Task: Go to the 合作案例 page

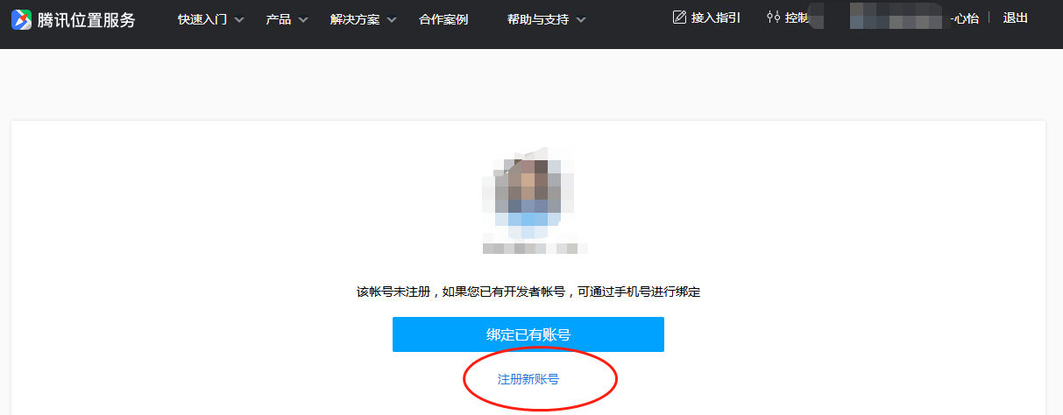Action: [x=443, y=19]
